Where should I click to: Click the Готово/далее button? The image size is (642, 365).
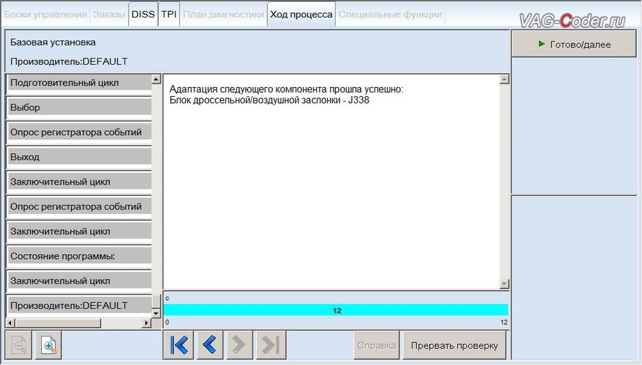(574, 44)
